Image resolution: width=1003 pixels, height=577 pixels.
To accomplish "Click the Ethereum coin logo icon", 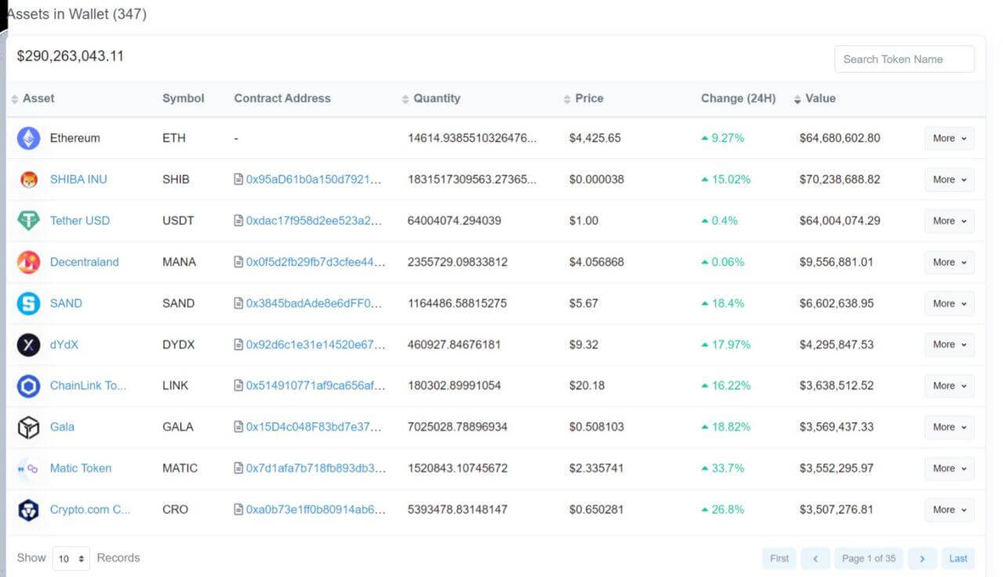I will [x=28, y=139].
